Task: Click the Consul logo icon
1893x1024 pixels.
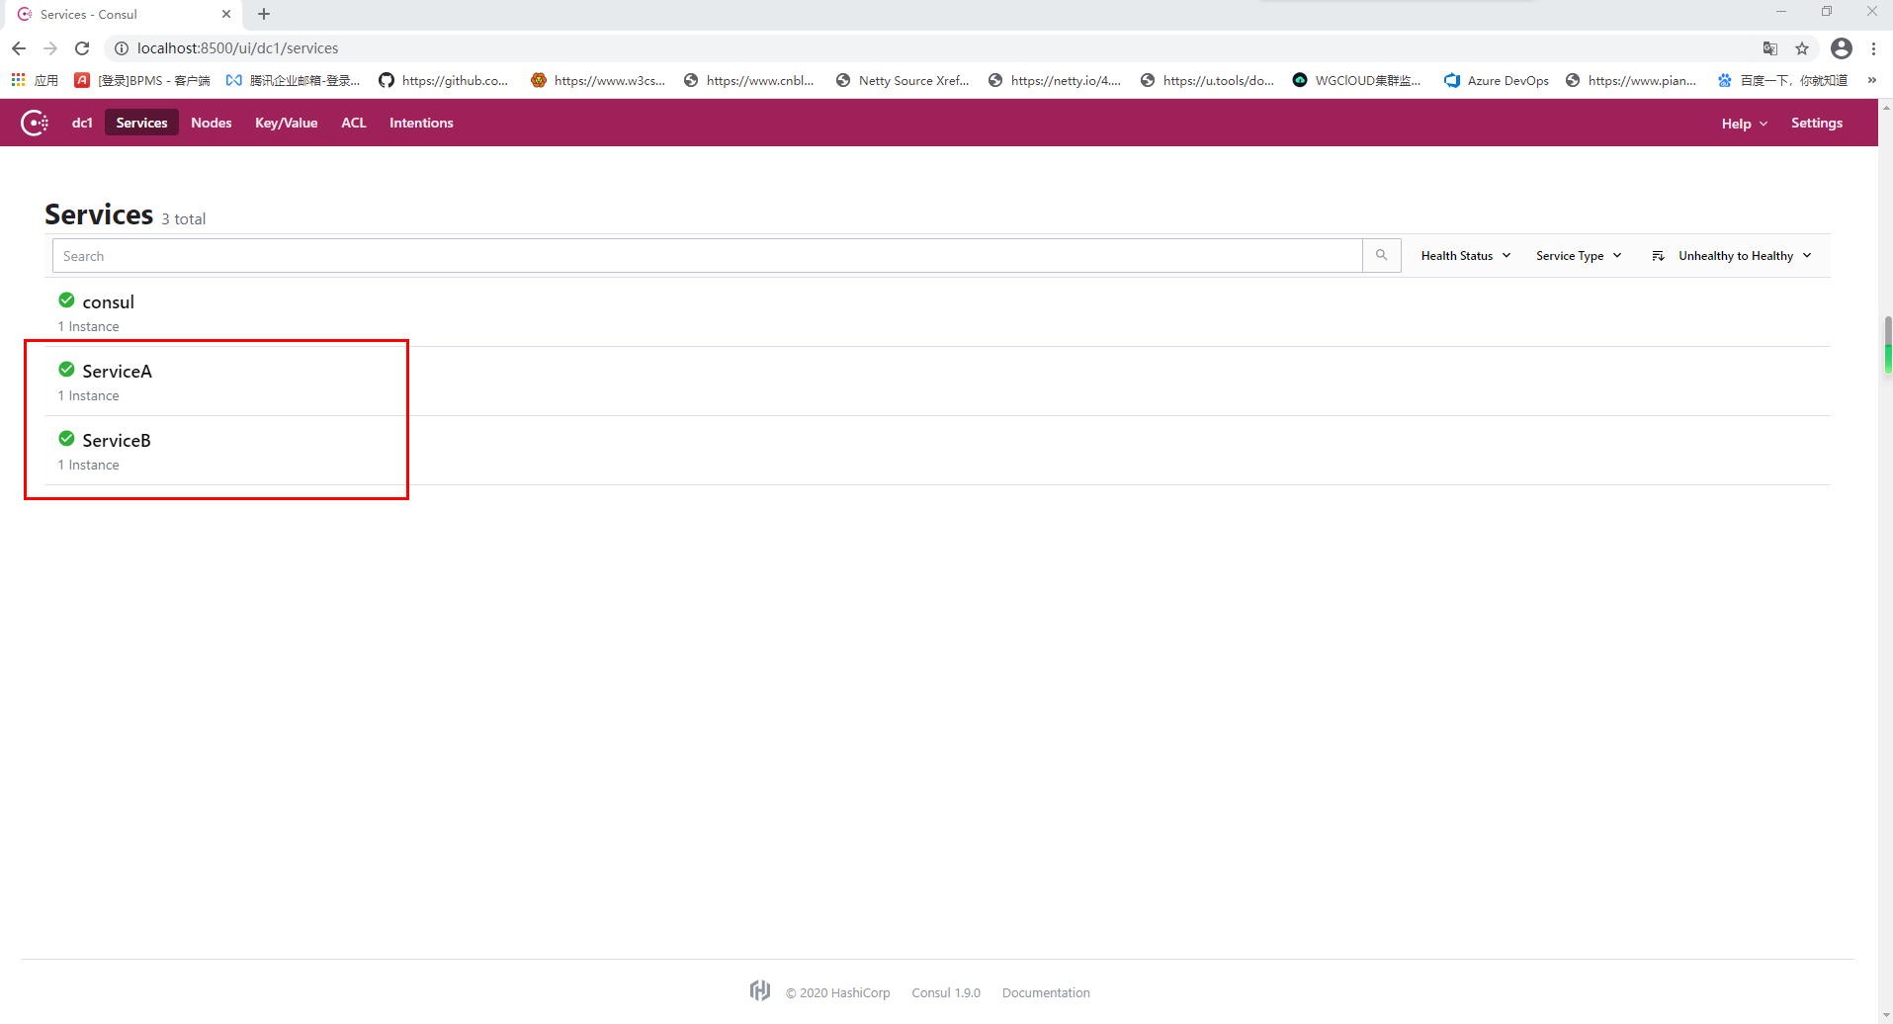Action: point(35,123)
